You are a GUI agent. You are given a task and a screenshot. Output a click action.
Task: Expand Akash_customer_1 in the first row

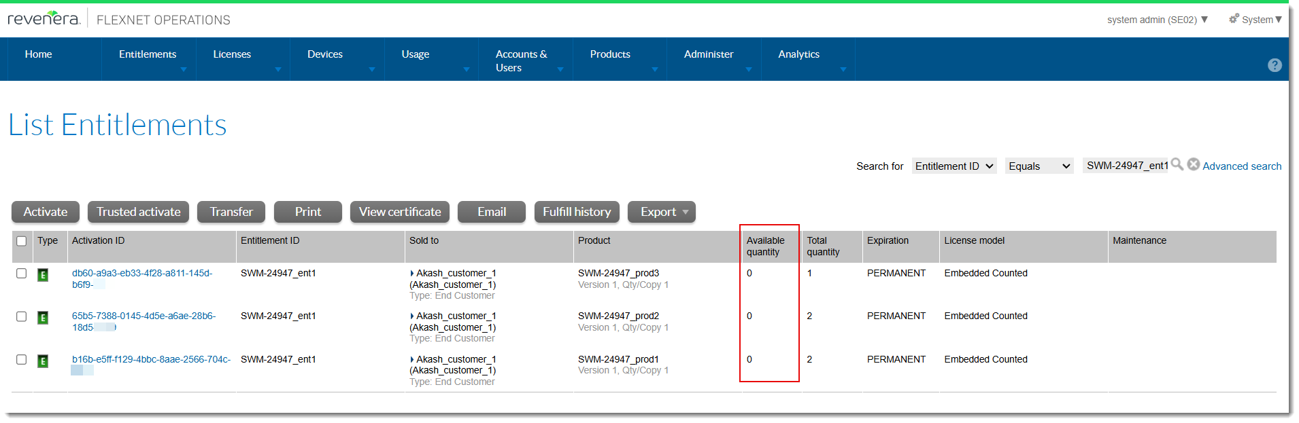click(412, 274)
